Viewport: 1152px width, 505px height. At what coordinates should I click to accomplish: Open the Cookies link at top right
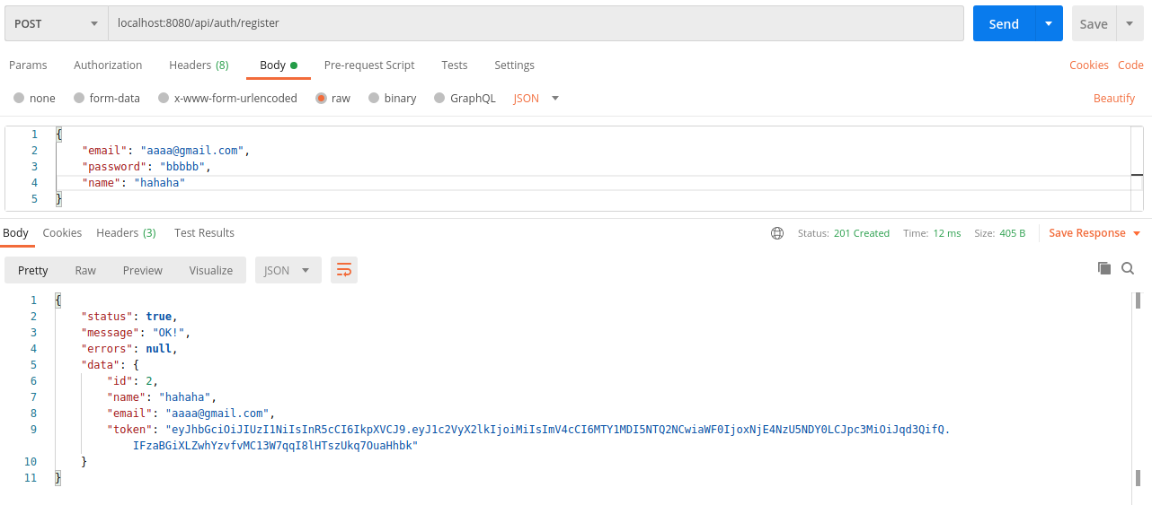tap(1088, 65)
